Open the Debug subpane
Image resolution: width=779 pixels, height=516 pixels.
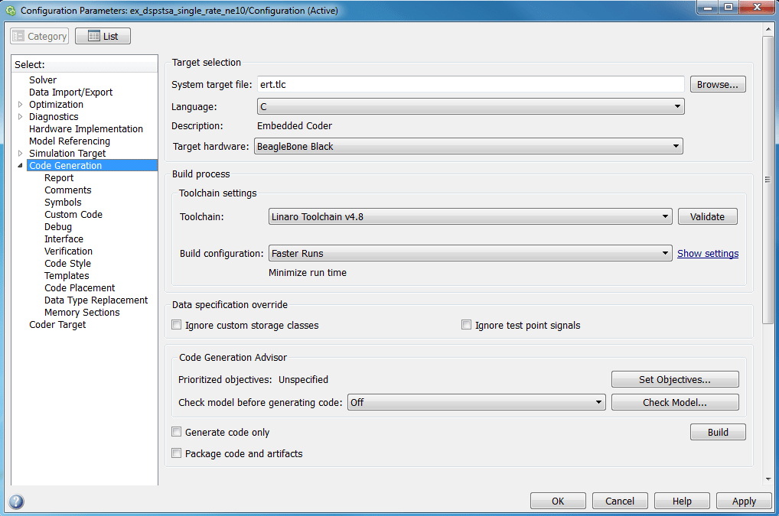point(58,227)
